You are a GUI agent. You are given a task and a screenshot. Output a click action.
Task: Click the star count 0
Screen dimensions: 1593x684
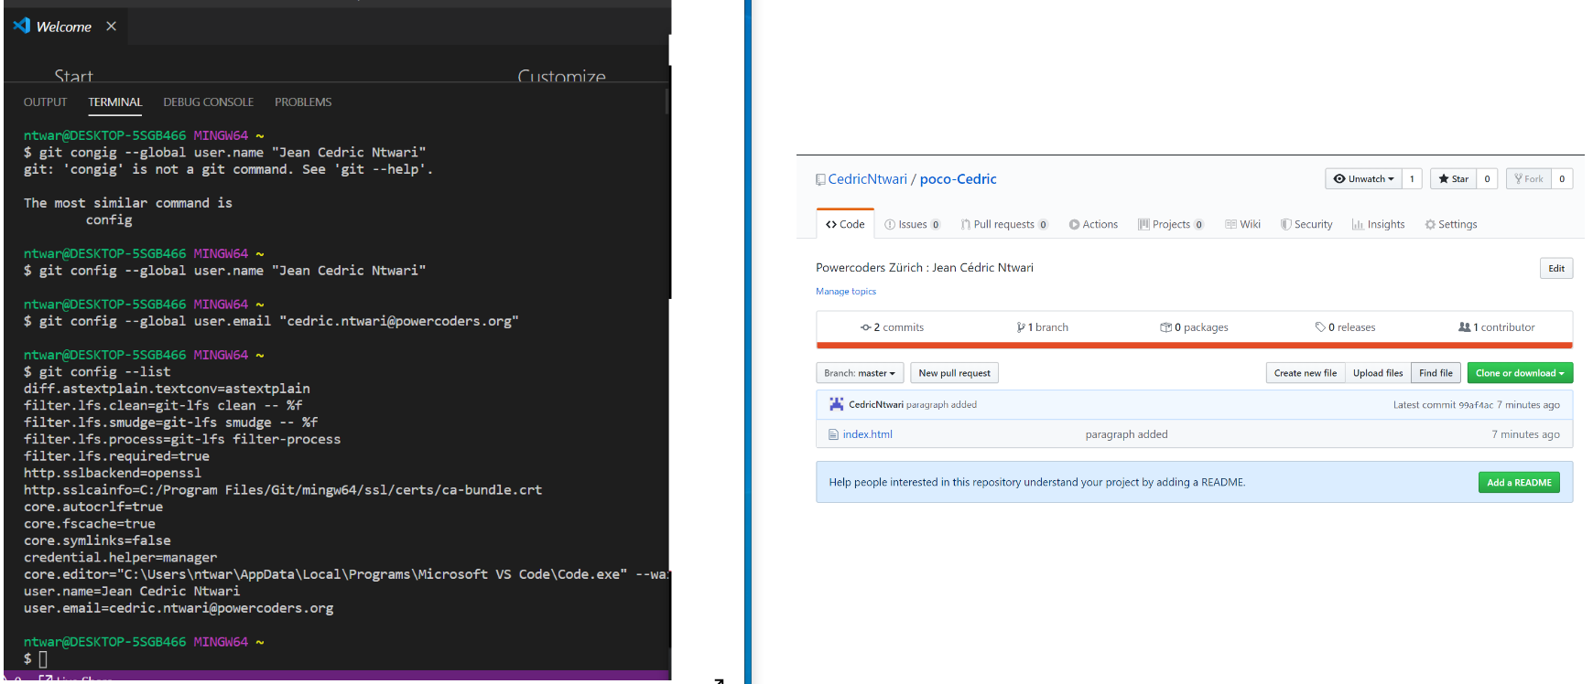point(1487,179)
